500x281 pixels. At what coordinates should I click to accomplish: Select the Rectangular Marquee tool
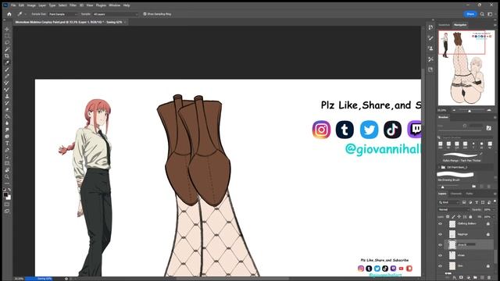pyautogui.click(x=7, y=36)
